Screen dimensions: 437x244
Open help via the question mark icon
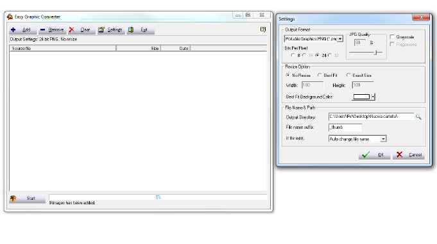pos(263,29)
